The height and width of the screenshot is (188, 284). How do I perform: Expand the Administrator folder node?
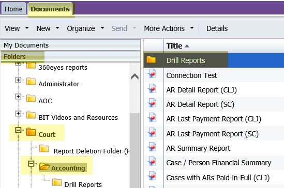(x=18, y=80)
